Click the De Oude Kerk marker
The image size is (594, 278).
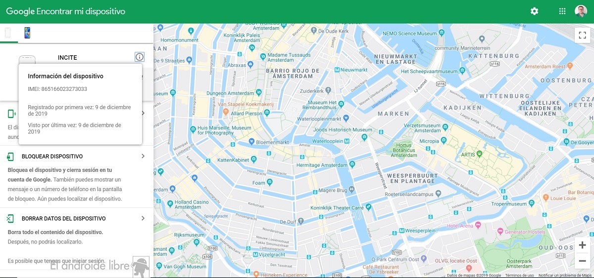313,31
